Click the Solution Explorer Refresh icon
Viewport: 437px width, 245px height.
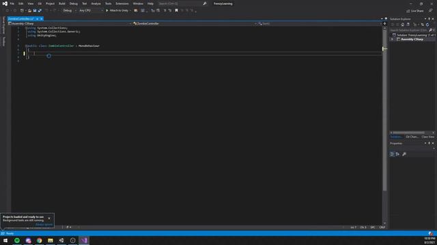pyautogui.click(x=427, y=24)
